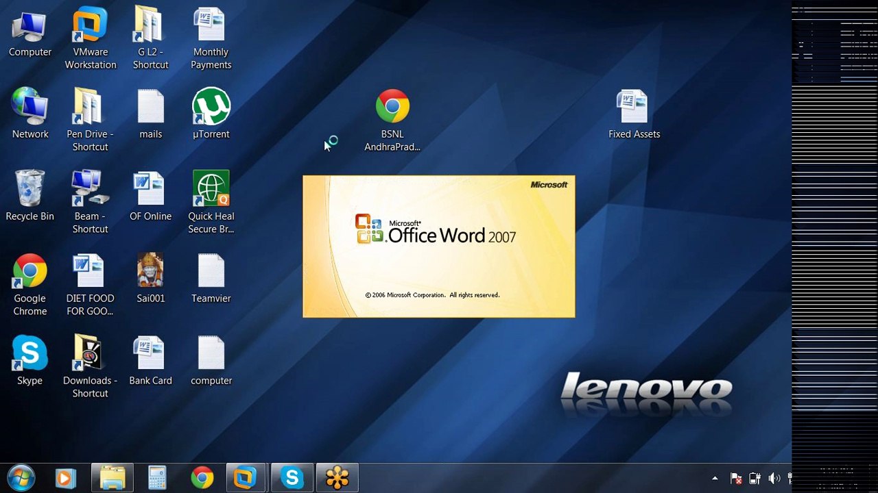The image size is (878, 493).
Task: Select the BSNL AndhraPrad... Chrome shortcut
Action: pyautogui.click(x=392, y=121)
